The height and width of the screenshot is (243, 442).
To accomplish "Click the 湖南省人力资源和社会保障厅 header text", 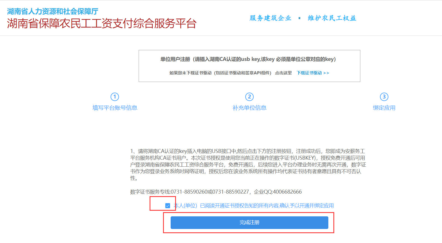I will 53,12.
